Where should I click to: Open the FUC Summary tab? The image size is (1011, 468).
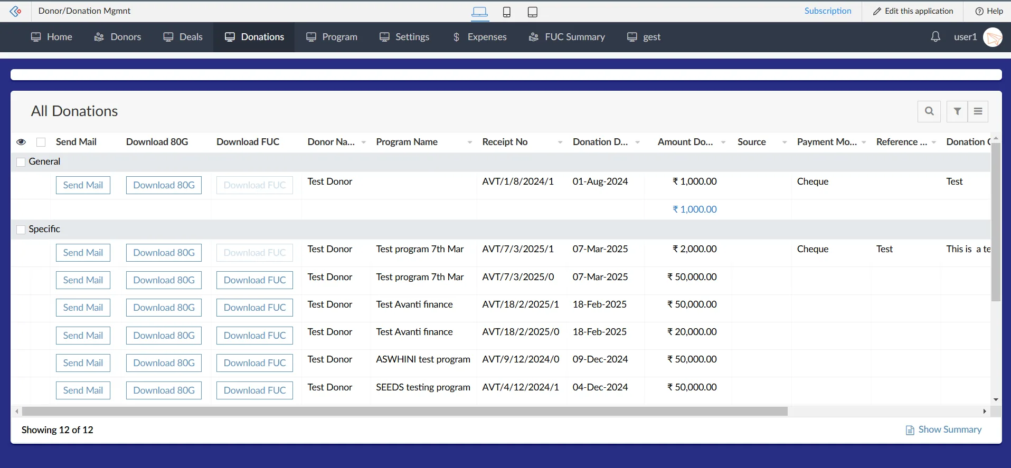click(x=566, y=37)
